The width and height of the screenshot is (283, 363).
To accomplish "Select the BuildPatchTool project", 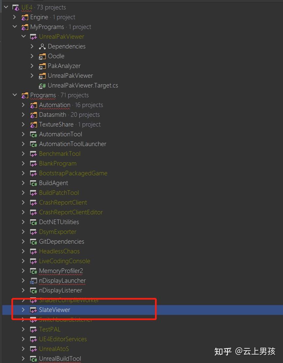I will point(59,193).
